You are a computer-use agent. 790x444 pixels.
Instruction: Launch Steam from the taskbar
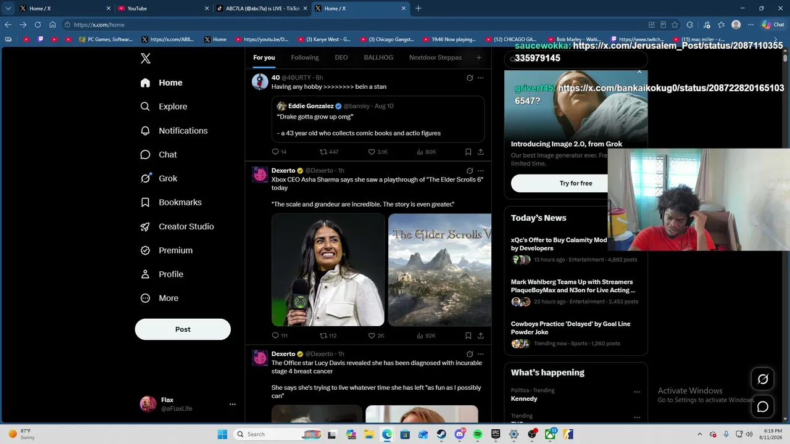point(441,434)
